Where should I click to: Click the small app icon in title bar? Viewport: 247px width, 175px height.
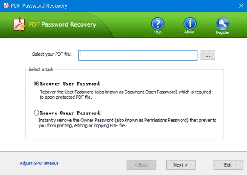point(6,5)
